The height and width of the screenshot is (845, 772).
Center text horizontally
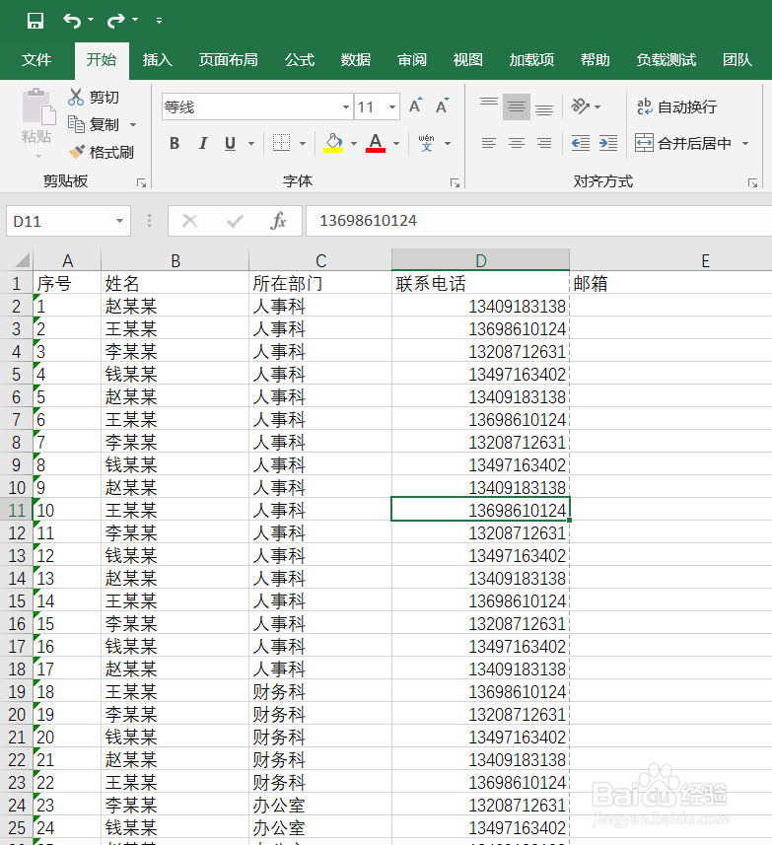click(517, 143)
